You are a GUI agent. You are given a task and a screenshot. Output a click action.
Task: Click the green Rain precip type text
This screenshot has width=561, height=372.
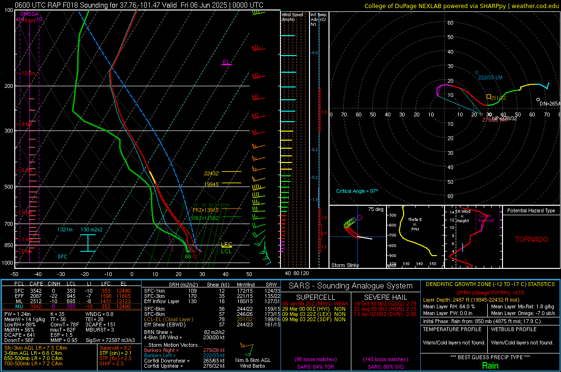pos(490,365)
